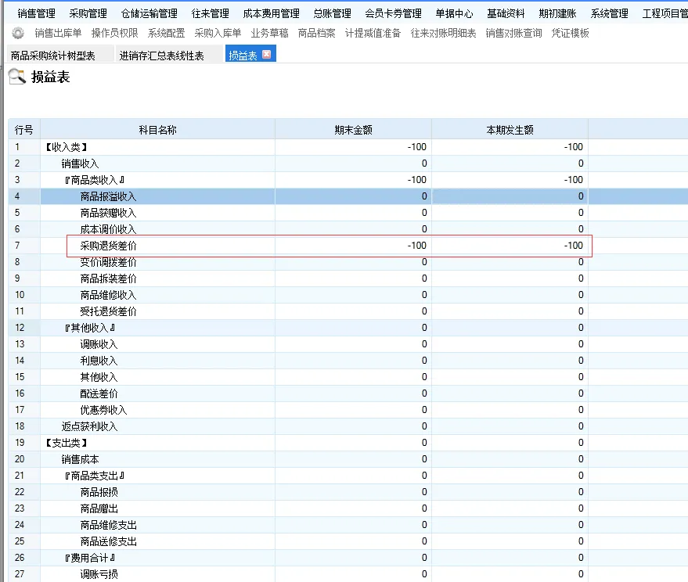Open the 总账管理 menu
688x582 pixels.
(332, 13)
